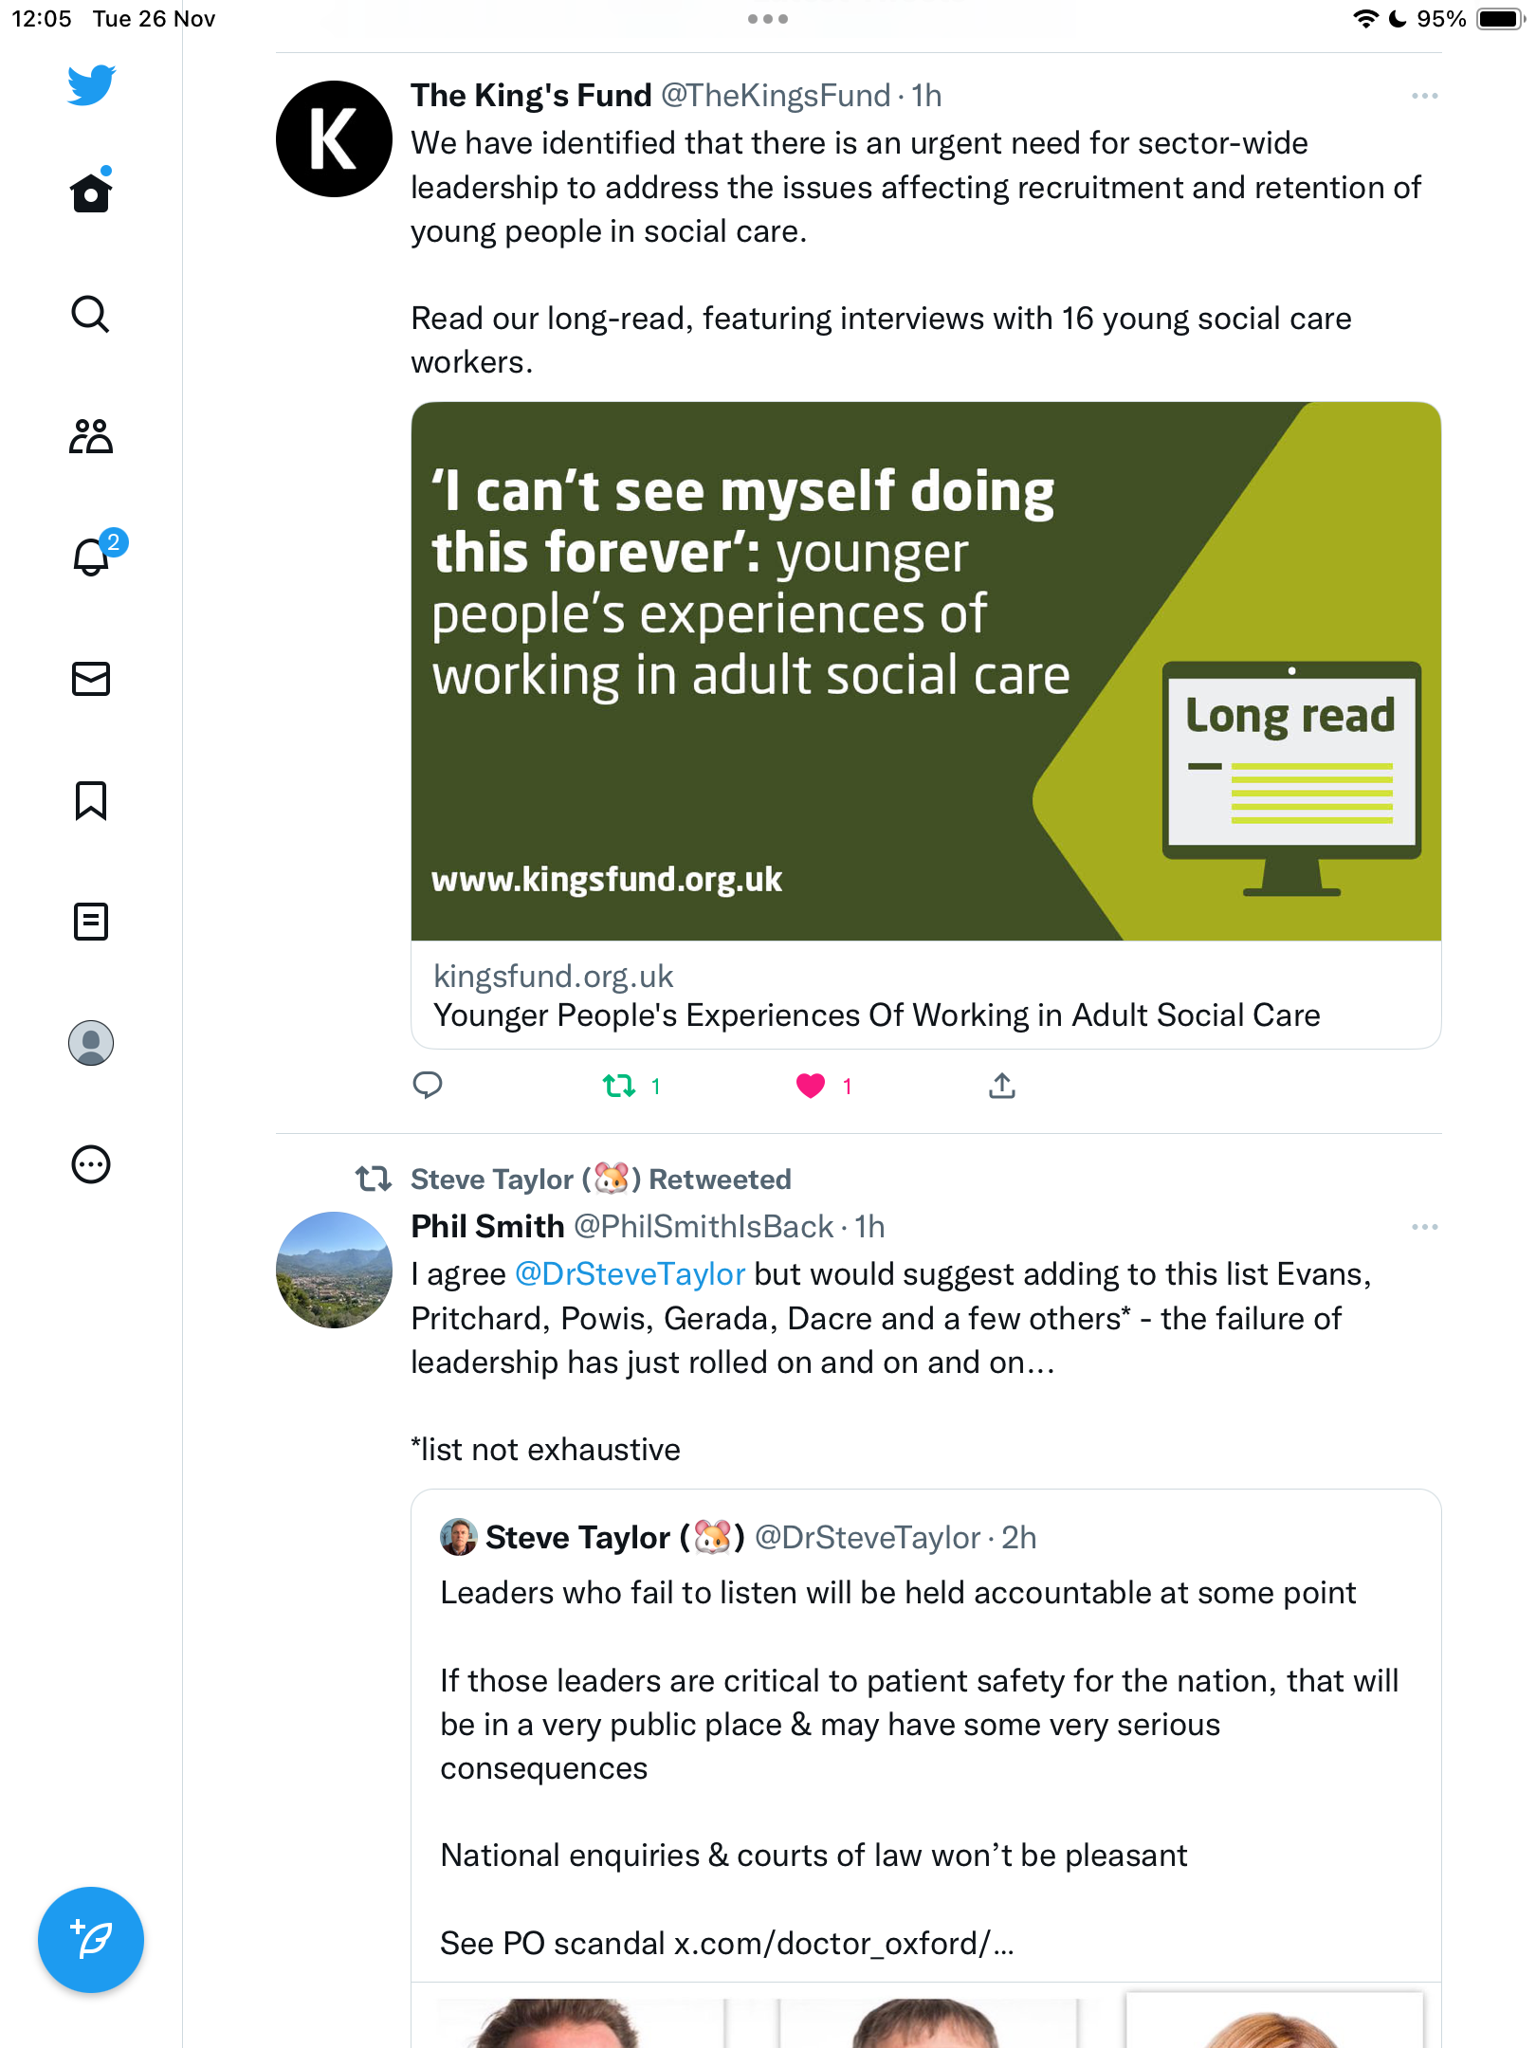Viewport: 1536px width, 2048px height.
Task: Open options menu on Phil Smith tweet
Action: (1424, 1227)
